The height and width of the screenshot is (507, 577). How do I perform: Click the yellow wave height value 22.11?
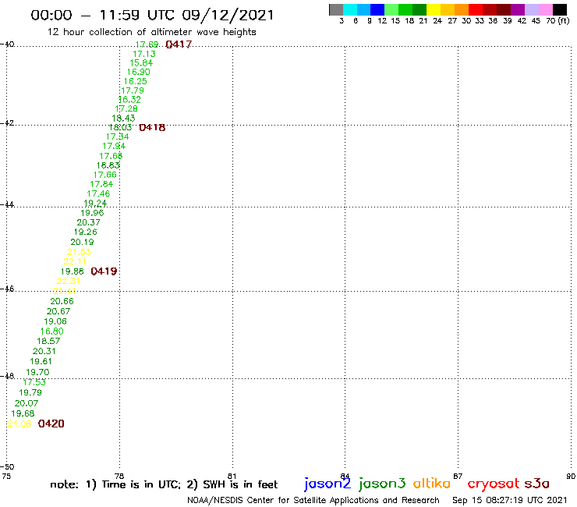(x=75, y=262)
